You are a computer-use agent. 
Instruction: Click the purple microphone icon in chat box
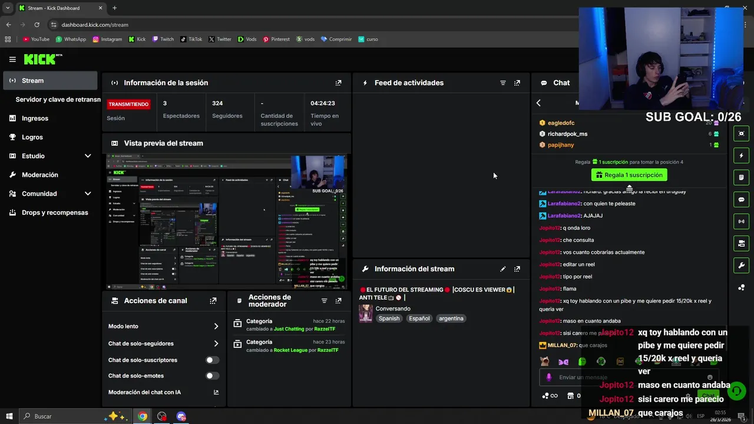point(549,377)
